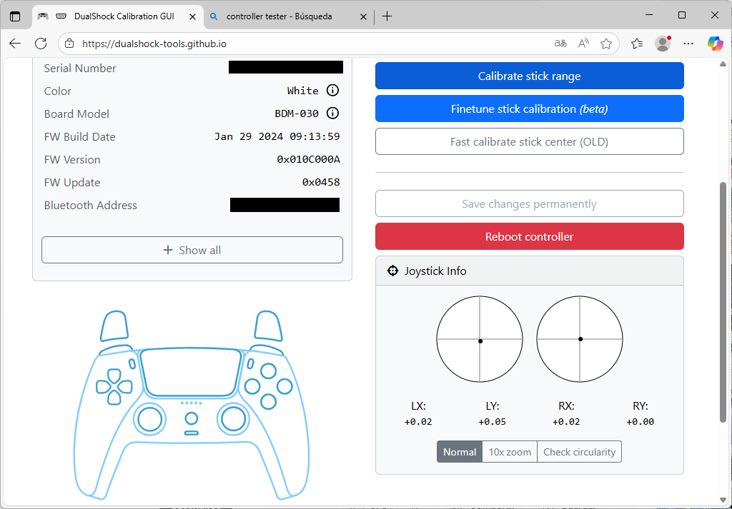Screen dimensions: 732x509
Task: Click the red Reboot controller button
Action: [x=530, y=236]
